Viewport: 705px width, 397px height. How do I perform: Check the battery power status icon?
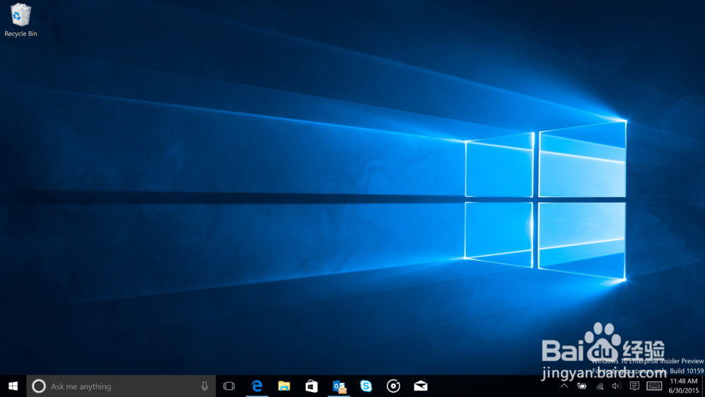[x=582, y=386]
